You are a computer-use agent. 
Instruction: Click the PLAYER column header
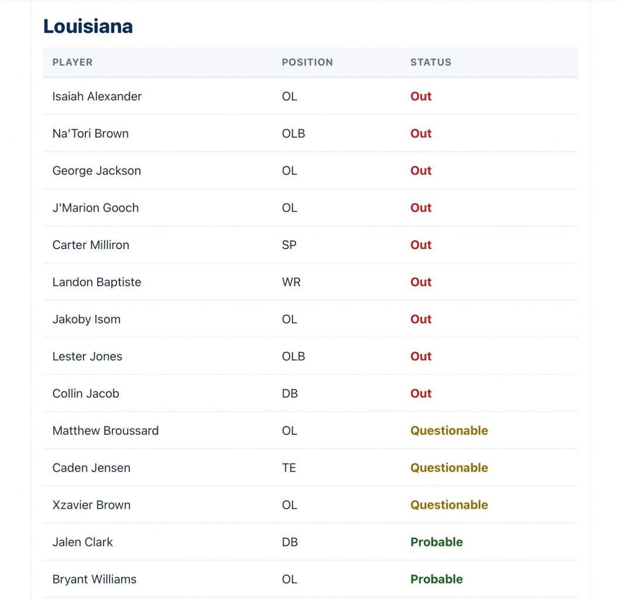[73, 62]
